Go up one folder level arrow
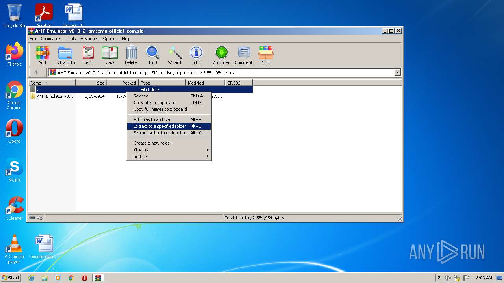 pos(36,72)
